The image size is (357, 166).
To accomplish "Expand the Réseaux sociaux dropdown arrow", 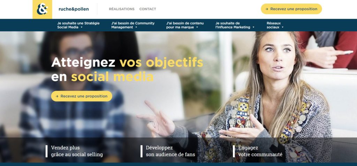I will (282, 27).
